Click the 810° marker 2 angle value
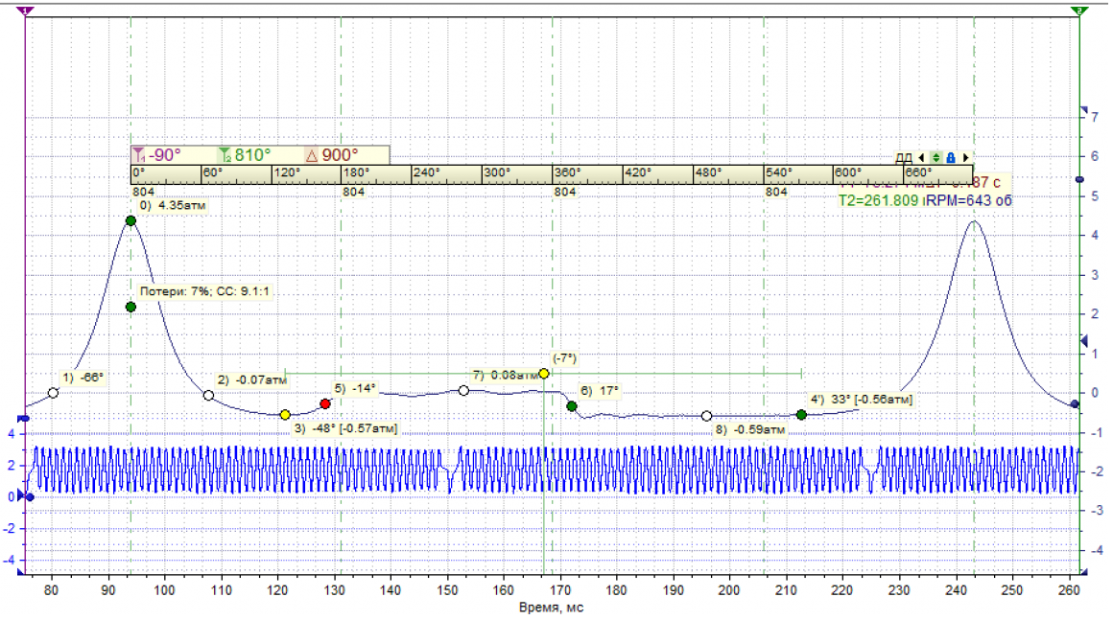The width and height of the screenshot is (1113, 620). pyautogui.click(x=252, y=155)
